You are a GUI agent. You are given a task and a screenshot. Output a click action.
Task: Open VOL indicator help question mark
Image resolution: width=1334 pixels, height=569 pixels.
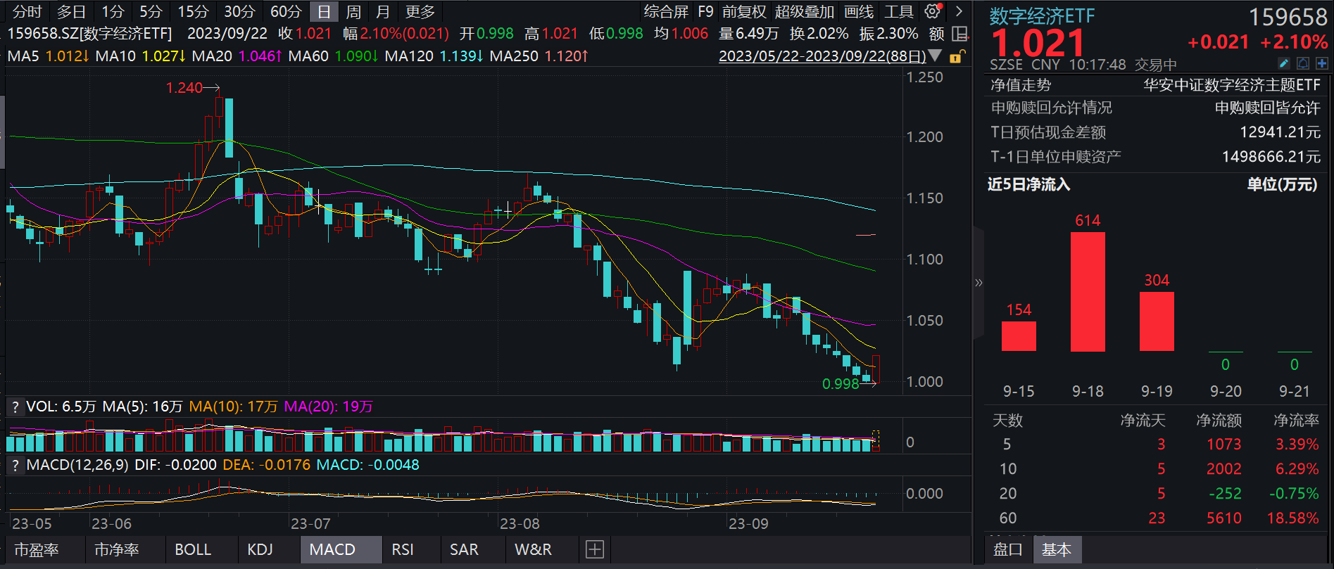click(x=15, y=407)
